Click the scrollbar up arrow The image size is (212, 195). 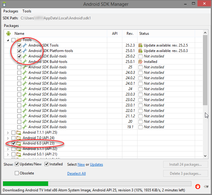[x=205, y=33]
